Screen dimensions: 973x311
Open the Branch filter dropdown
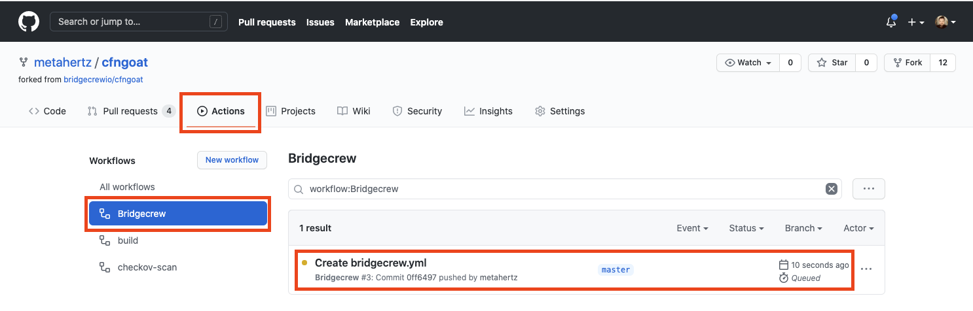click(x=803, y=228)
